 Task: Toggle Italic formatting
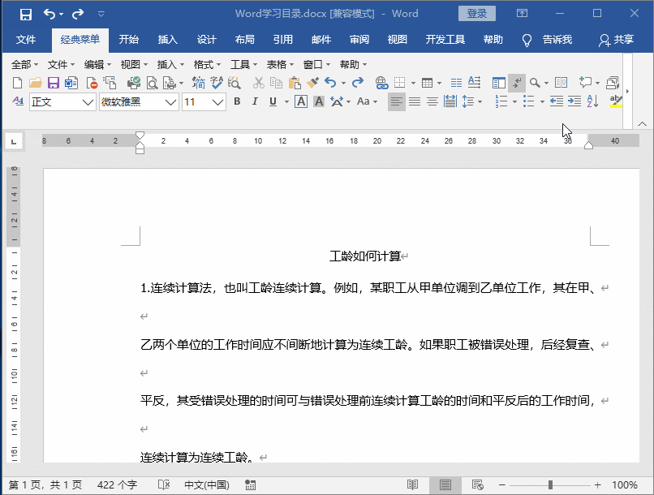(x=255, y=101)
